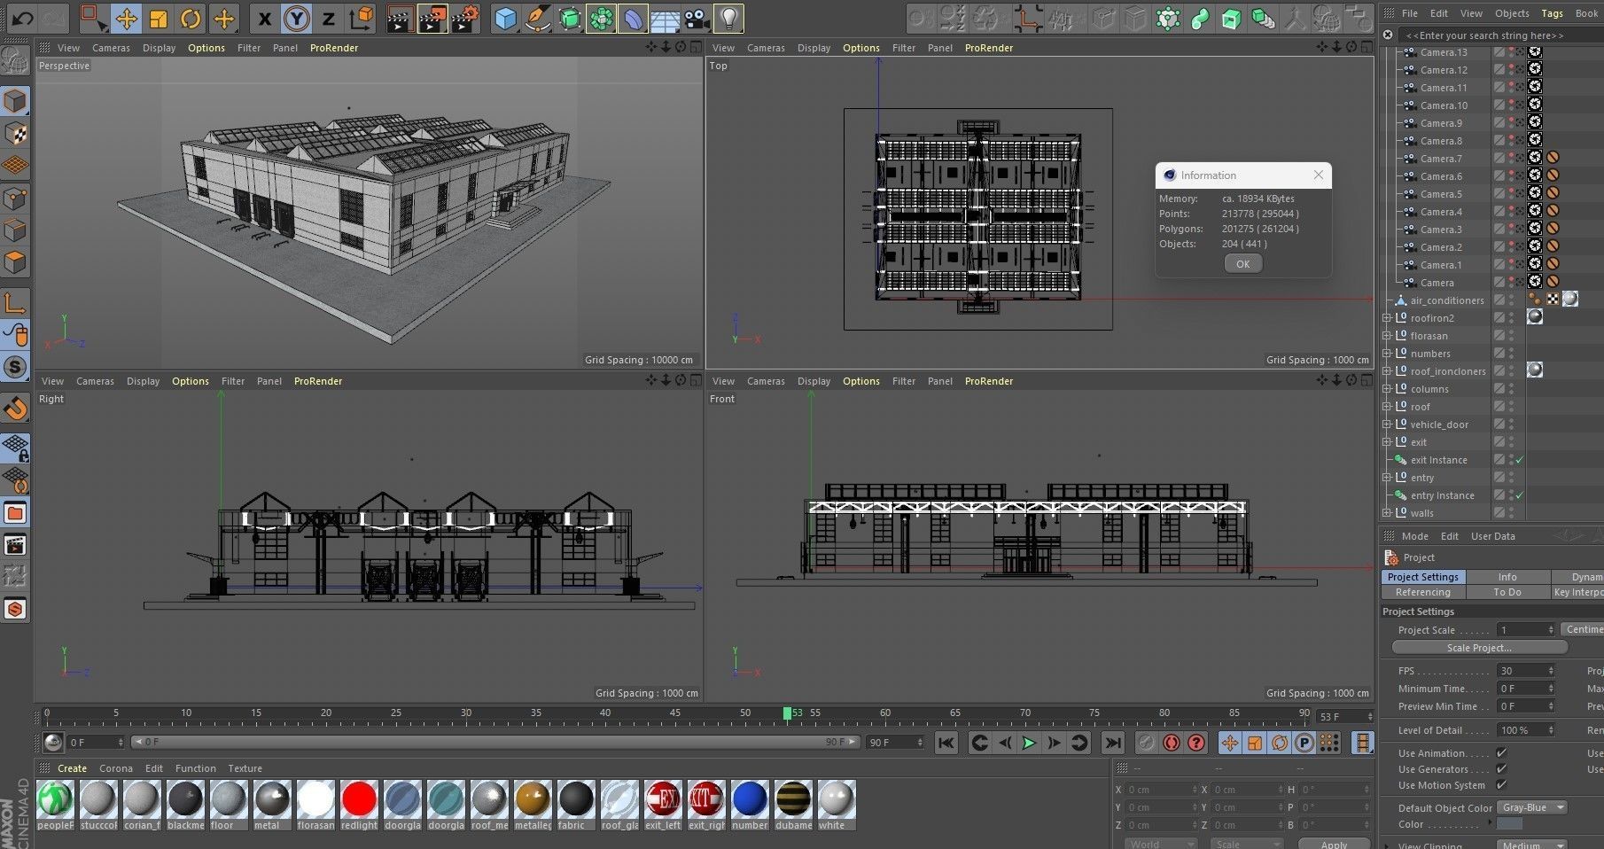Render the active view clapperboard icon
The height and width of the screenshot is (849, 1604).
coord(400,18)
